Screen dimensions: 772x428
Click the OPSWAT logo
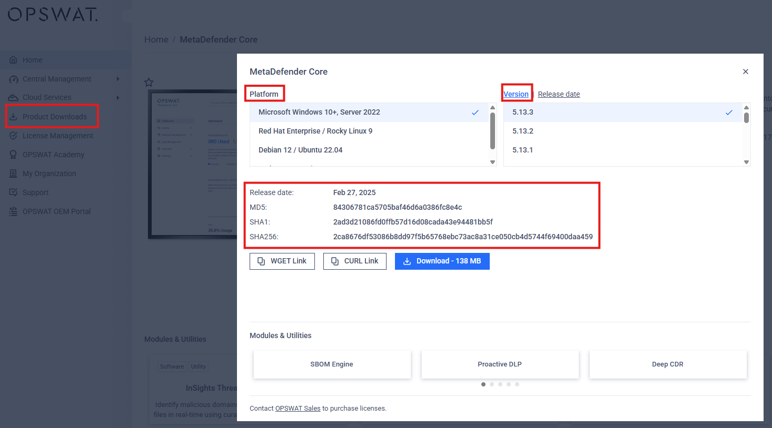pyautogui.click(x=53, y=14)
